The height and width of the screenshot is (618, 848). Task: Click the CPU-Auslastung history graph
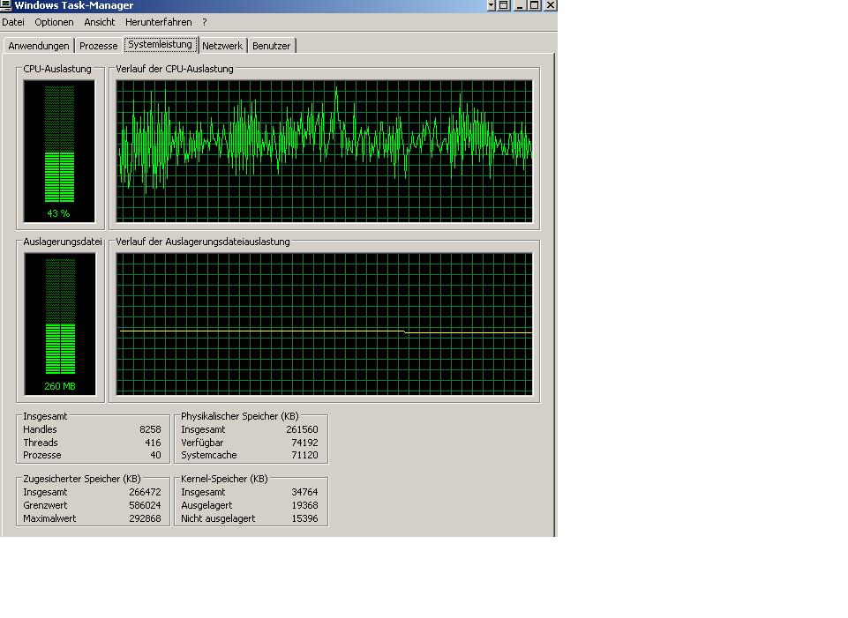[x=324, y=152]
